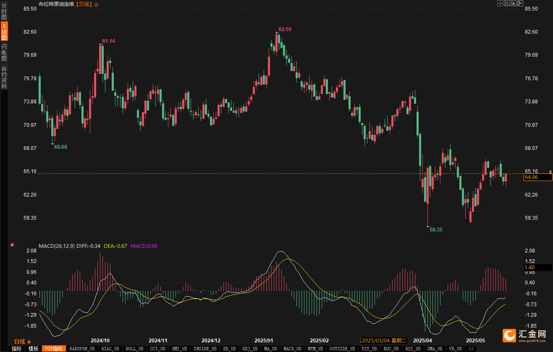Screen dimensions: 553x352
Task: Click the chart play-forward axis icon
Action: [514, 3]
